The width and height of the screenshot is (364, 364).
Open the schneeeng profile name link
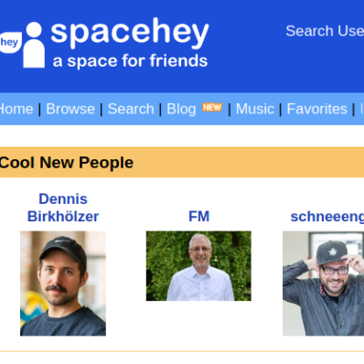[x=327, y=217]
